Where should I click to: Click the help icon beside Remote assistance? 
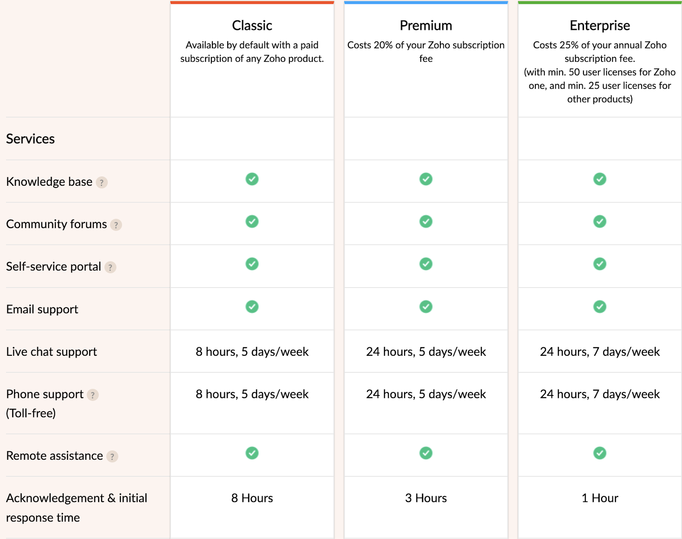click(112, 456)
